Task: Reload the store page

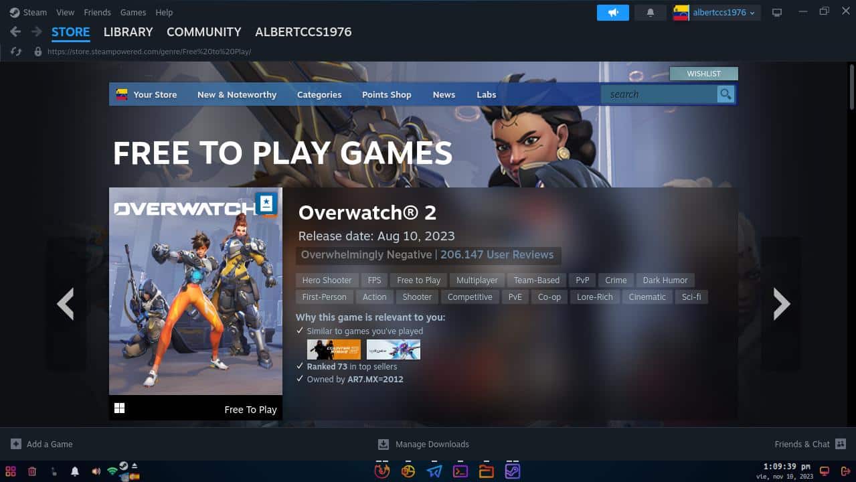Action: tap(16, 52)
